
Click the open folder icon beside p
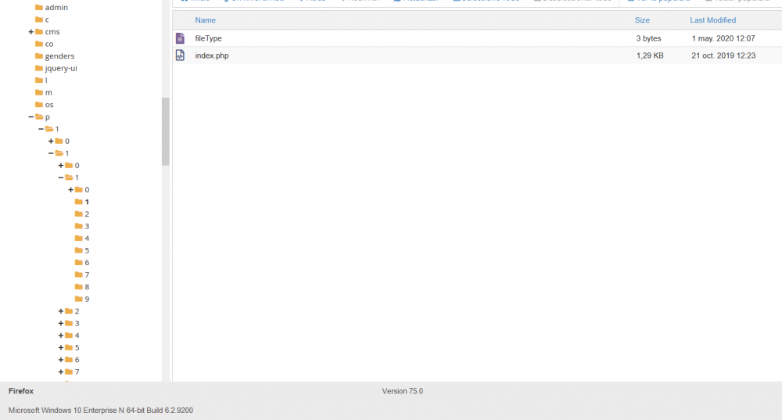[x=39, y=117]
